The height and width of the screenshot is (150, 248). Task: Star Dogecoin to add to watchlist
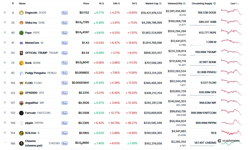5,12
